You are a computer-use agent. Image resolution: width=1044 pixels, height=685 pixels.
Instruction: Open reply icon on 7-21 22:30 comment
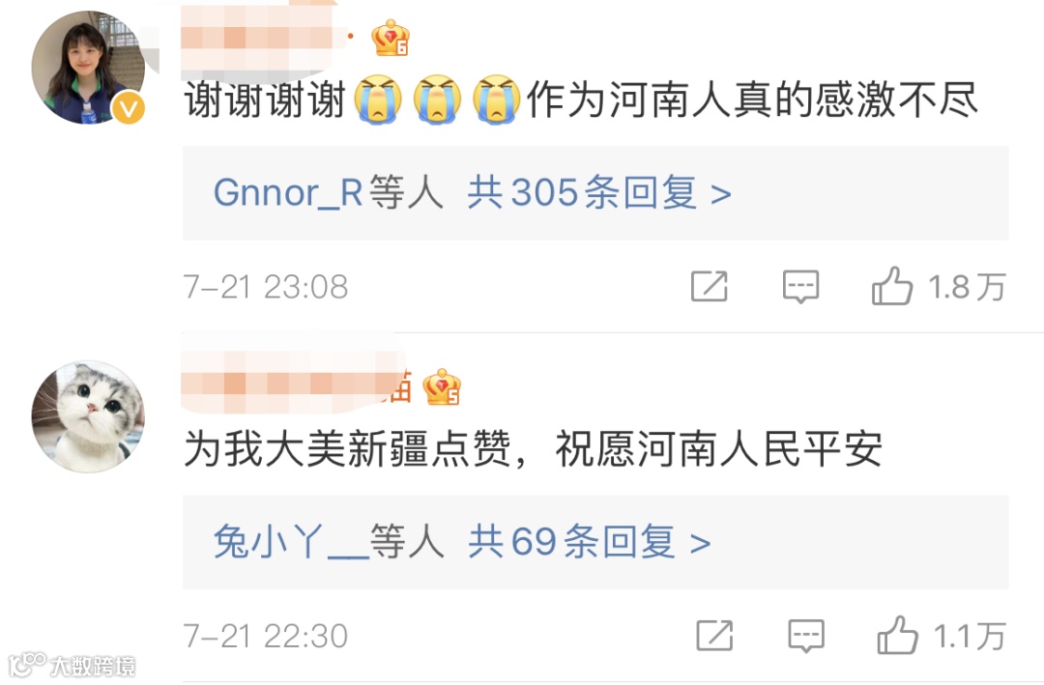click(806, 636)
